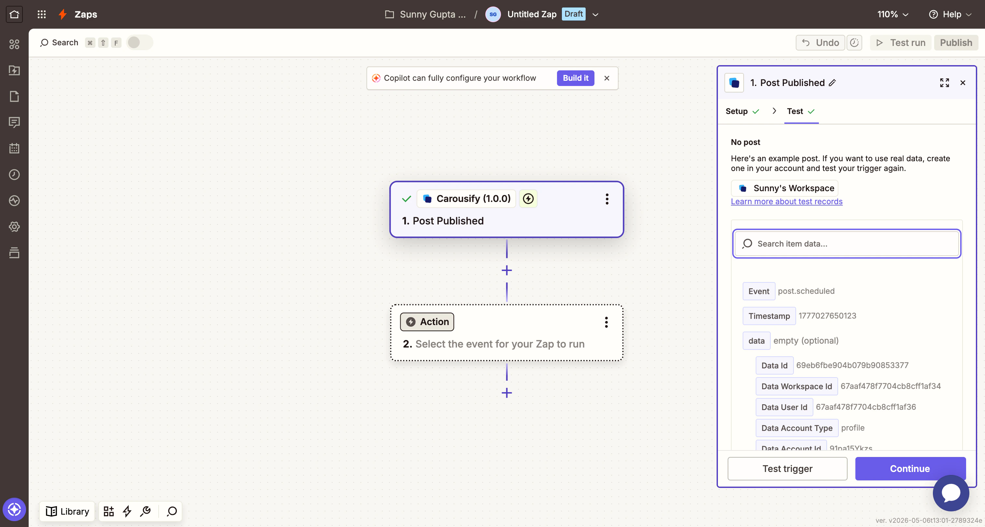
Task: Open the sidebar clock history icon
Action: pyautogui.click(x=14, y=174)
